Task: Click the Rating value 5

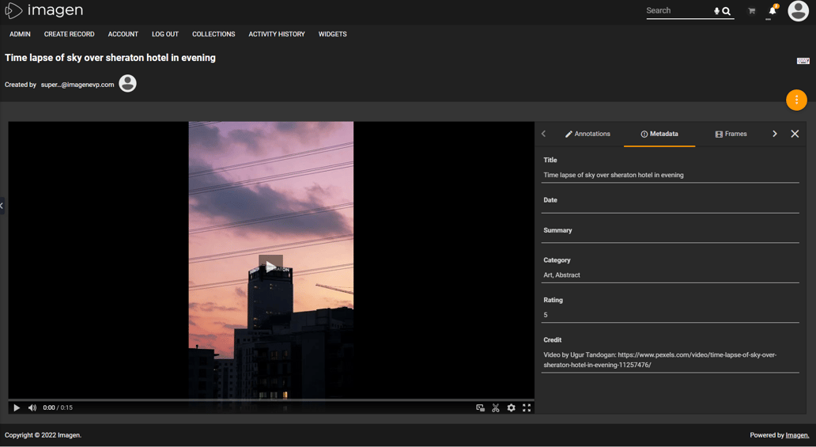Action: click(546, 315)
